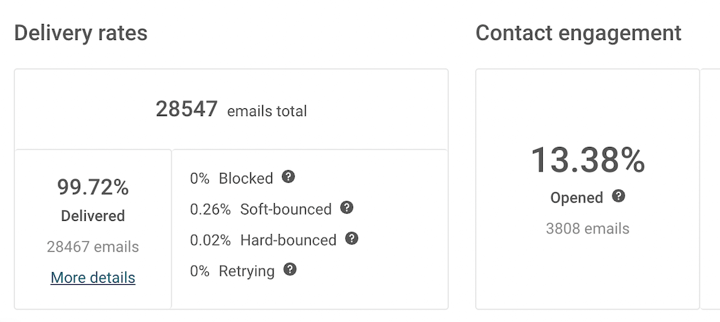This screenshot has height=322, width=720.
Task: Click the question mark next to Hard-bounced
Action: [x=352, y=238]
